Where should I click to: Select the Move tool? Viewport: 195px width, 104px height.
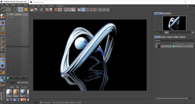click(21, 9)
